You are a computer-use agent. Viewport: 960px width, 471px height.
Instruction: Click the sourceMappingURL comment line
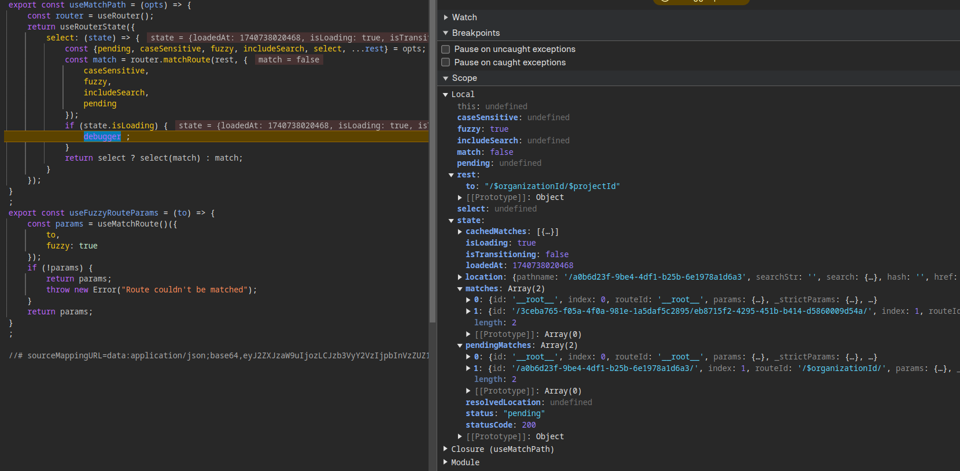point(219,356)
